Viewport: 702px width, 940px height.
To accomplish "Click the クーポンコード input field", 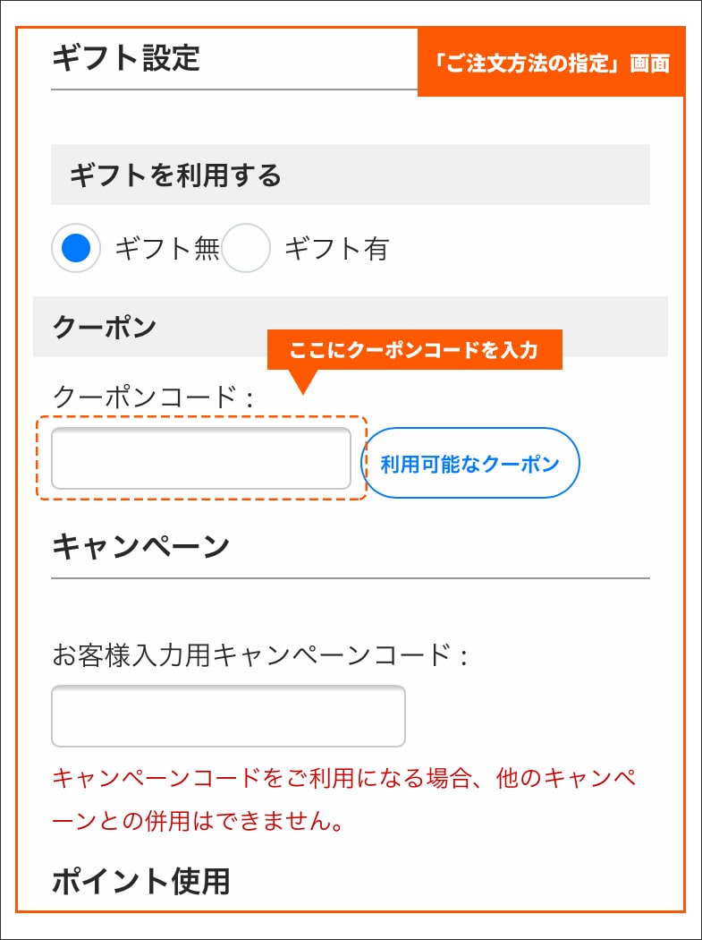I will [x=201, y=458].
